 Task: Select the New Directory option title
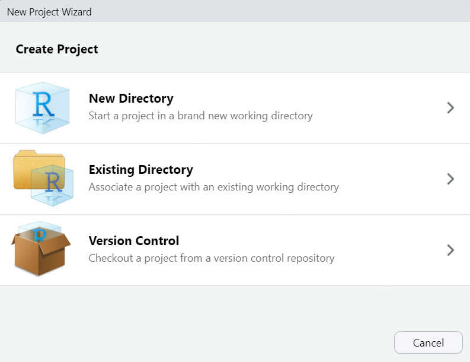point(131,99)
